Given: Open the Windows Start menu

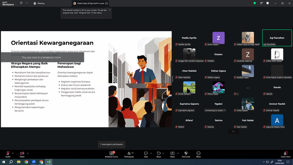Looking at the screenshot, I should tap(4, 162).
